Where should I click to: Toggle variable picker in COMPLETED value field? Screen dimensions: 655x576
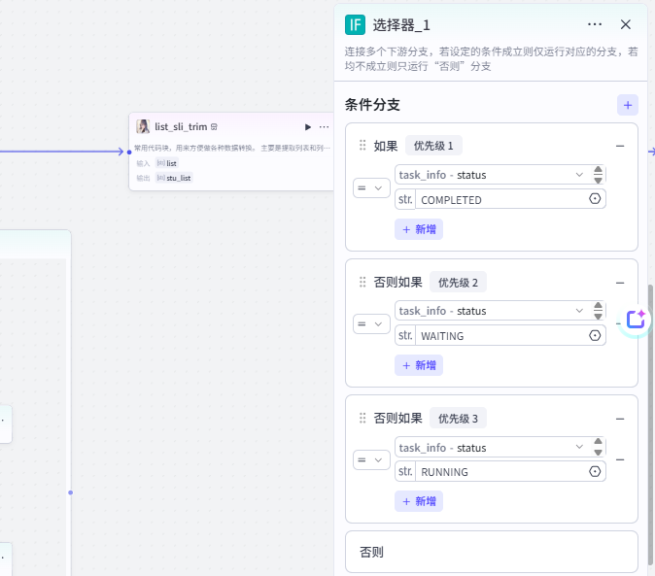[x=595, y=199]
